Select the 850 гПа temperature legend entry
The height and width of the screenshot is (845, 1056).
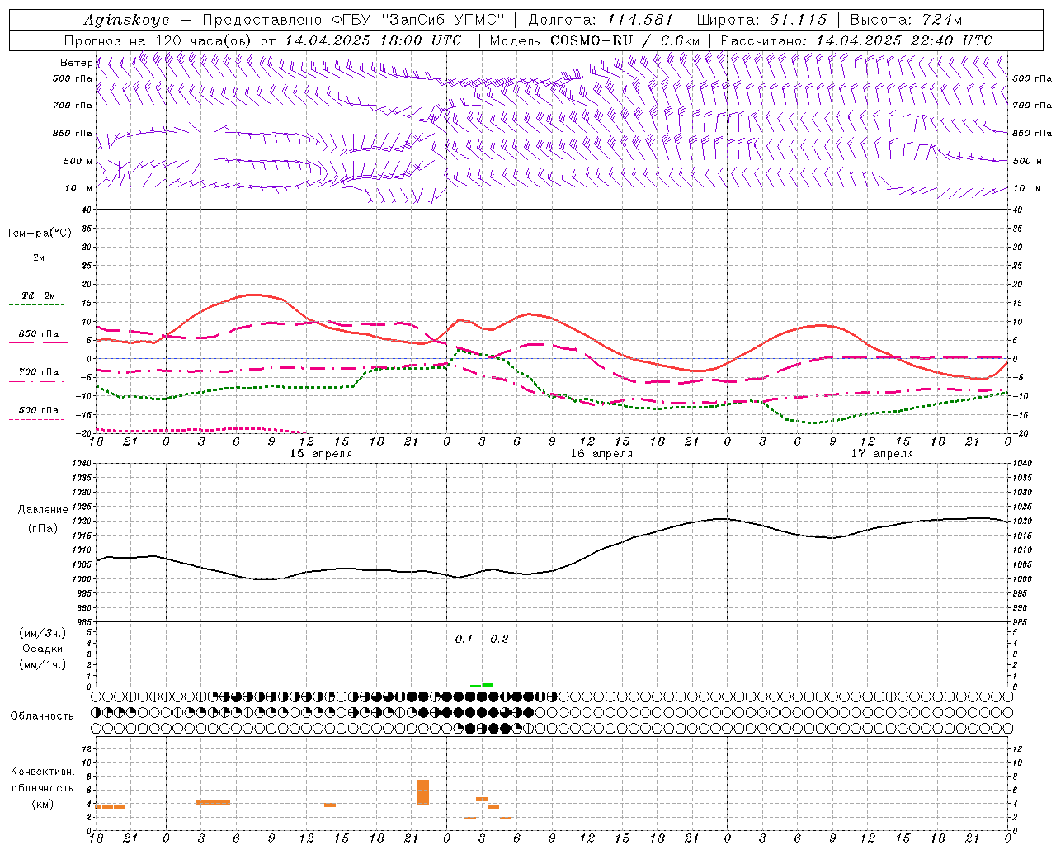pos(38,334)
